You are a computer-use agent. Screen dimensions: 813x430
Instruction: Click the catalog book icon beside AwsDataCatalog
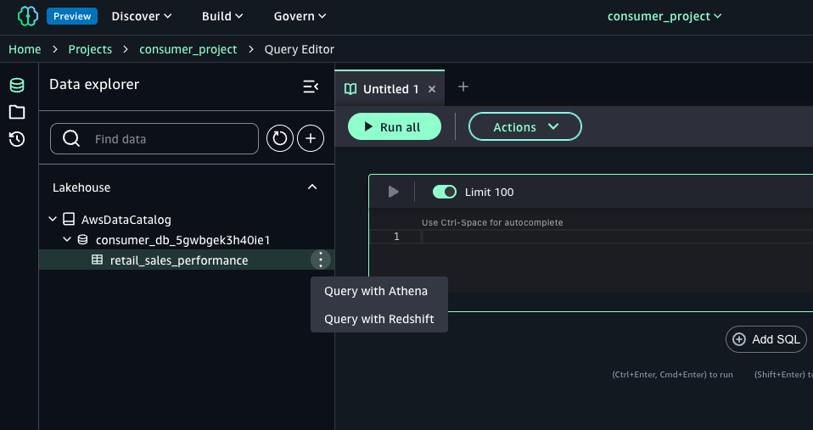(69, 219)
